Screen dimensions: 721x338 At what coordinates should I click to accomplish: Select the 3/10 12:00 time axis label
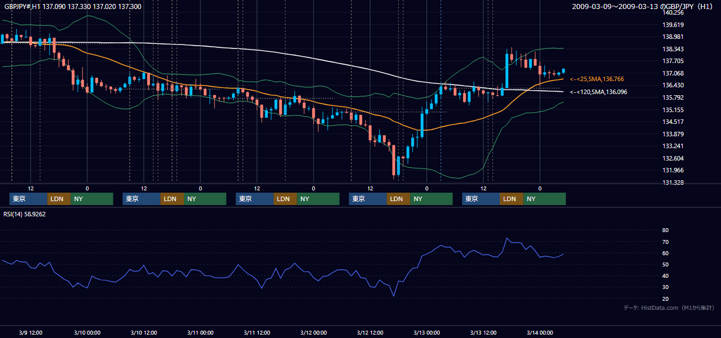tap(144, 332)
